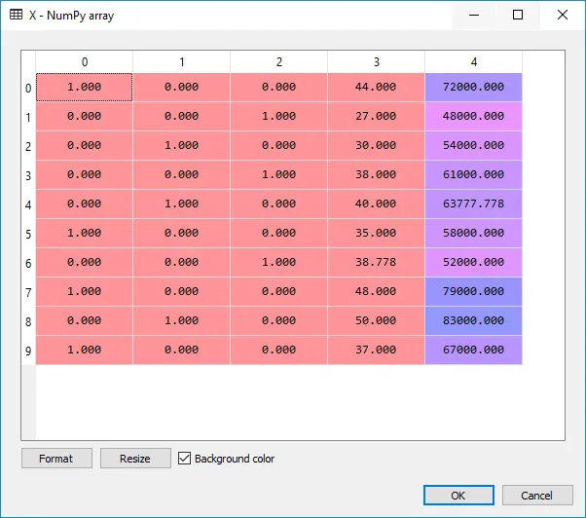Select column header 1
Viewport: 586px width, 518px height.
[182, 62]
